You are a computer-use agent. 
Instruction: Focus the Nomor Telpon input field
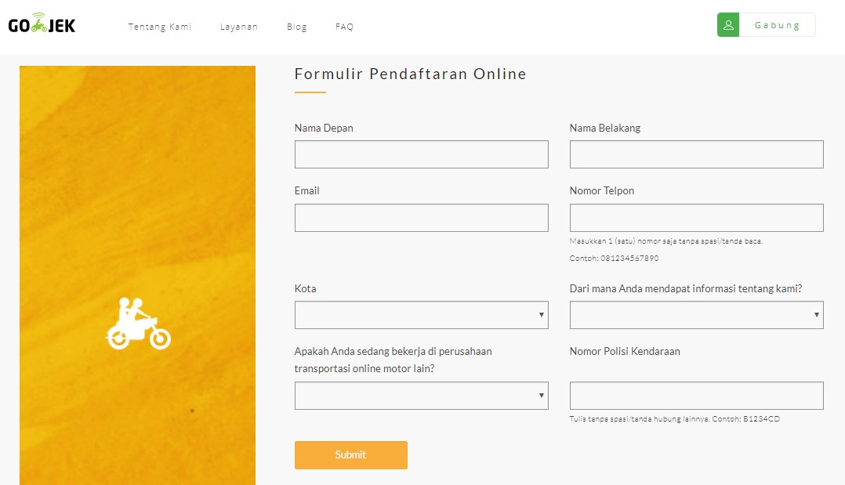click(696, 218)
